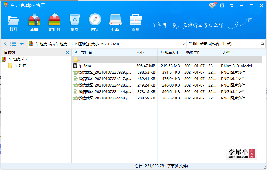Switch the list view mode icon

click(x=13, y=44)
